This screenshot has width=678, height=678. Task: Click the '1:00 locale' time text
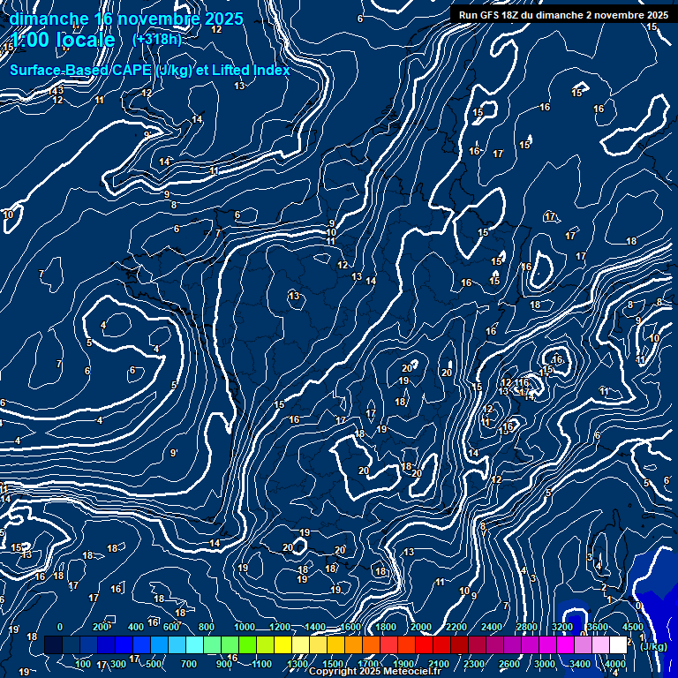pos(63,40)
